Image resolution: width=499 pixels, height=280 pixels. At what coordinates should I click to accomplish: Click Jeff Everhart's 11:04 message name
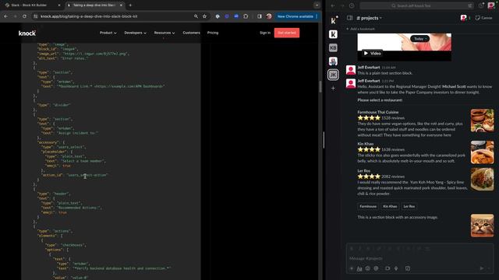click(369, 68)
